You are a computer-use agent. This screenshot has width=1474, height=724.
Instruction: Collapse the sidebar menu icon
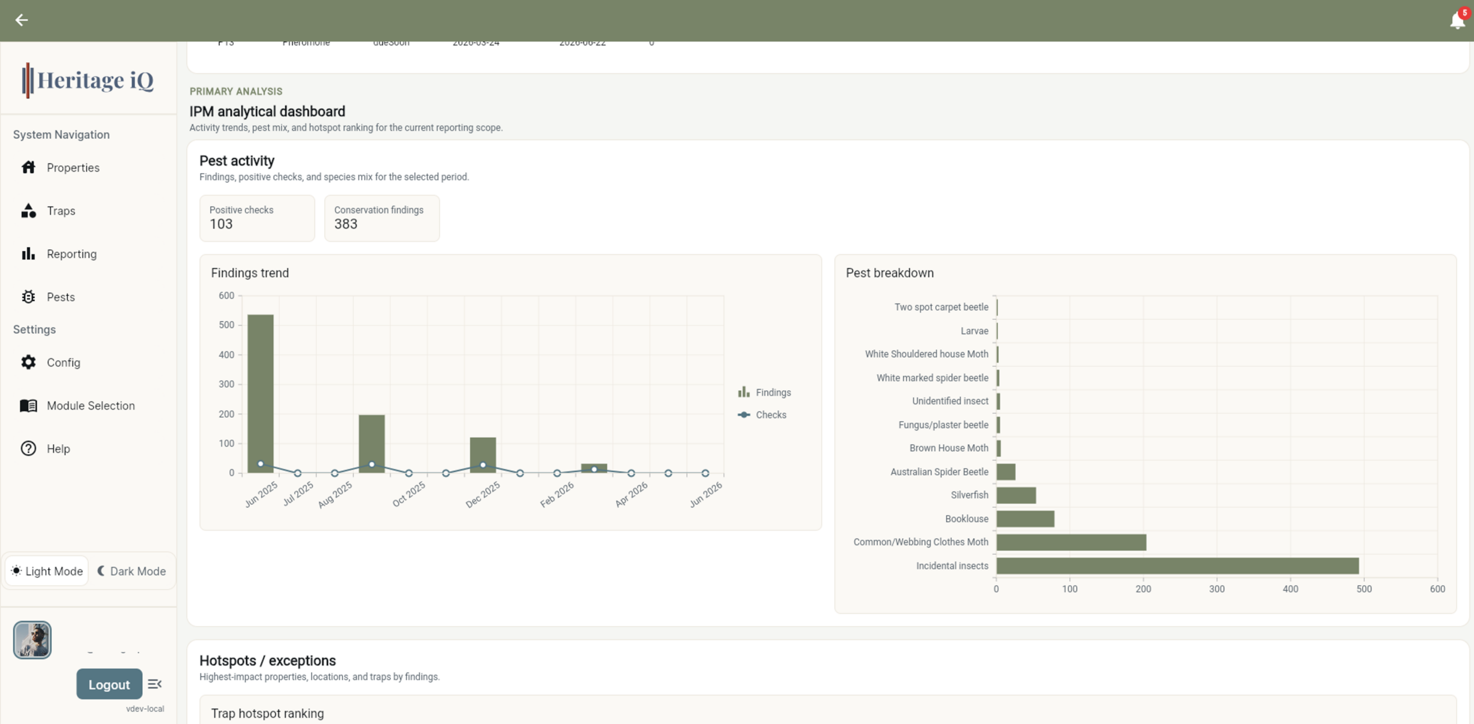[x=154, y=684]
